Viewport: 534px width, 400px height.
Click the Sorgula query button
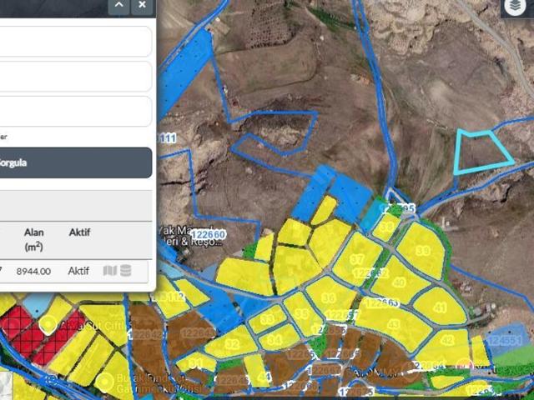(76, 162)
